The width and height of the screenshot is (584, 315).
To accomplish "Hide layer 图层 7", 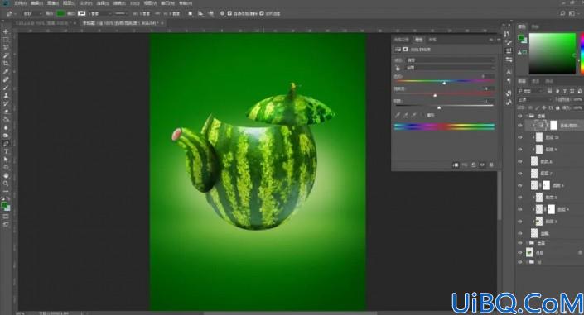I will 520,174.
